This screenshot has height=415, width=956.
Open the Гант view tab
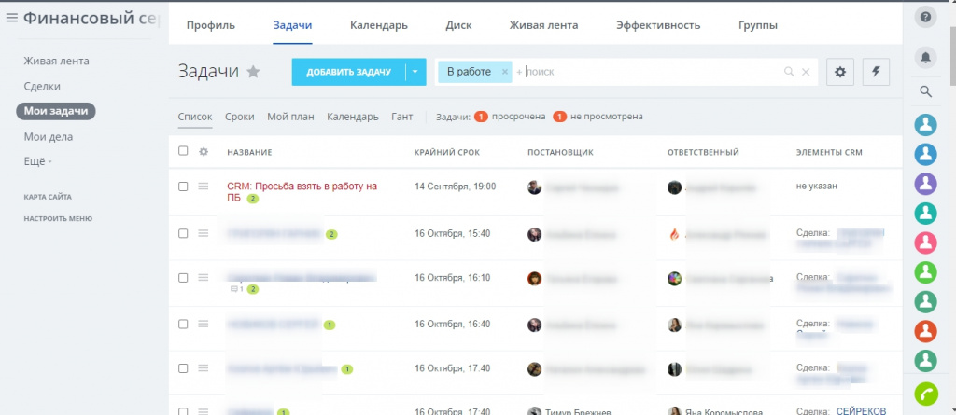click(401, 117)
